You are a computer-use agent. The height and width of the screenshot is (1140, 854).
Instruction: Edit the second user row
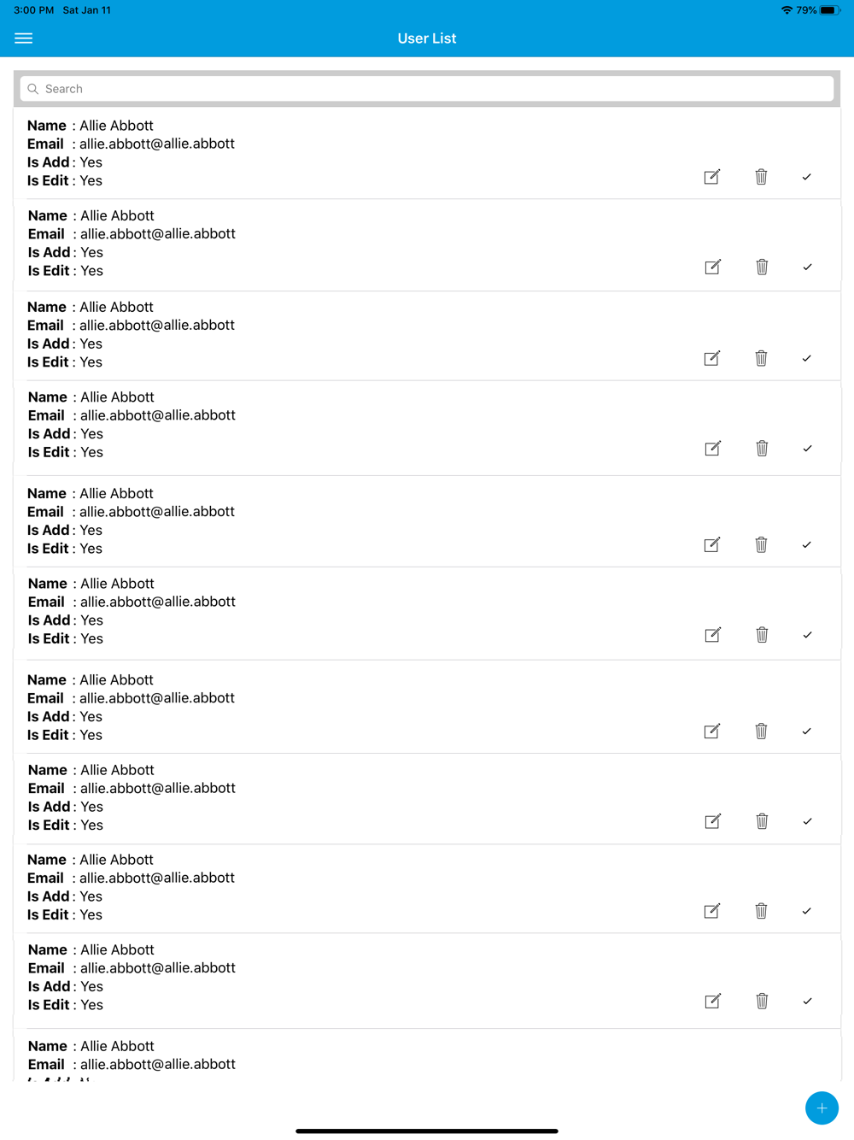713,267
